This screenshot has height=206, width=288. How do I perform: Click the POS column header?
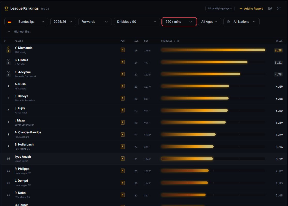point(122,41)
